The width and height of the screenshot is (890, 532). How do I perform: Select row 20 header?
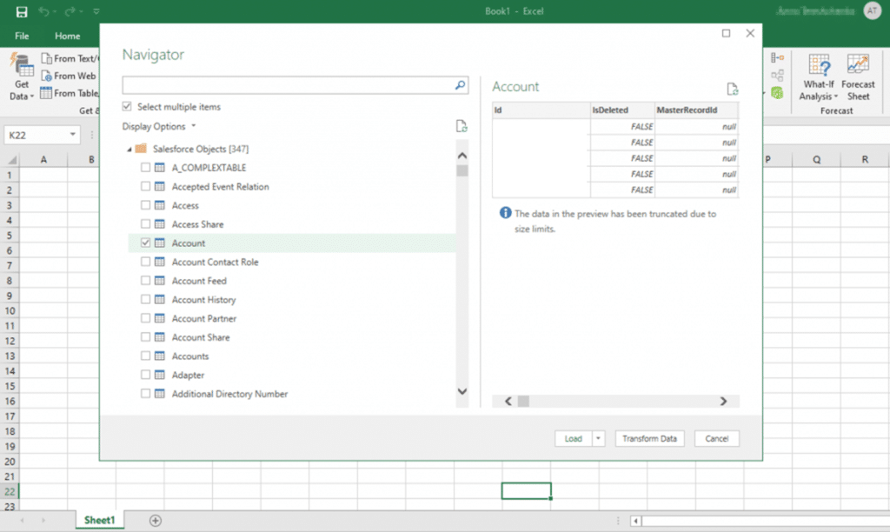10,462
